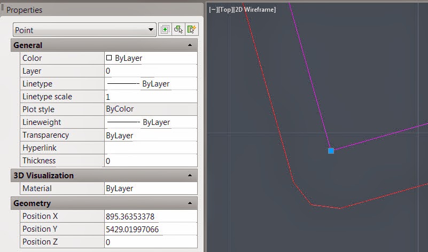Screen dimensions: 428x252
Task: Click the Linetype property label
Action: pyautogui.click(x=37, y=84)
